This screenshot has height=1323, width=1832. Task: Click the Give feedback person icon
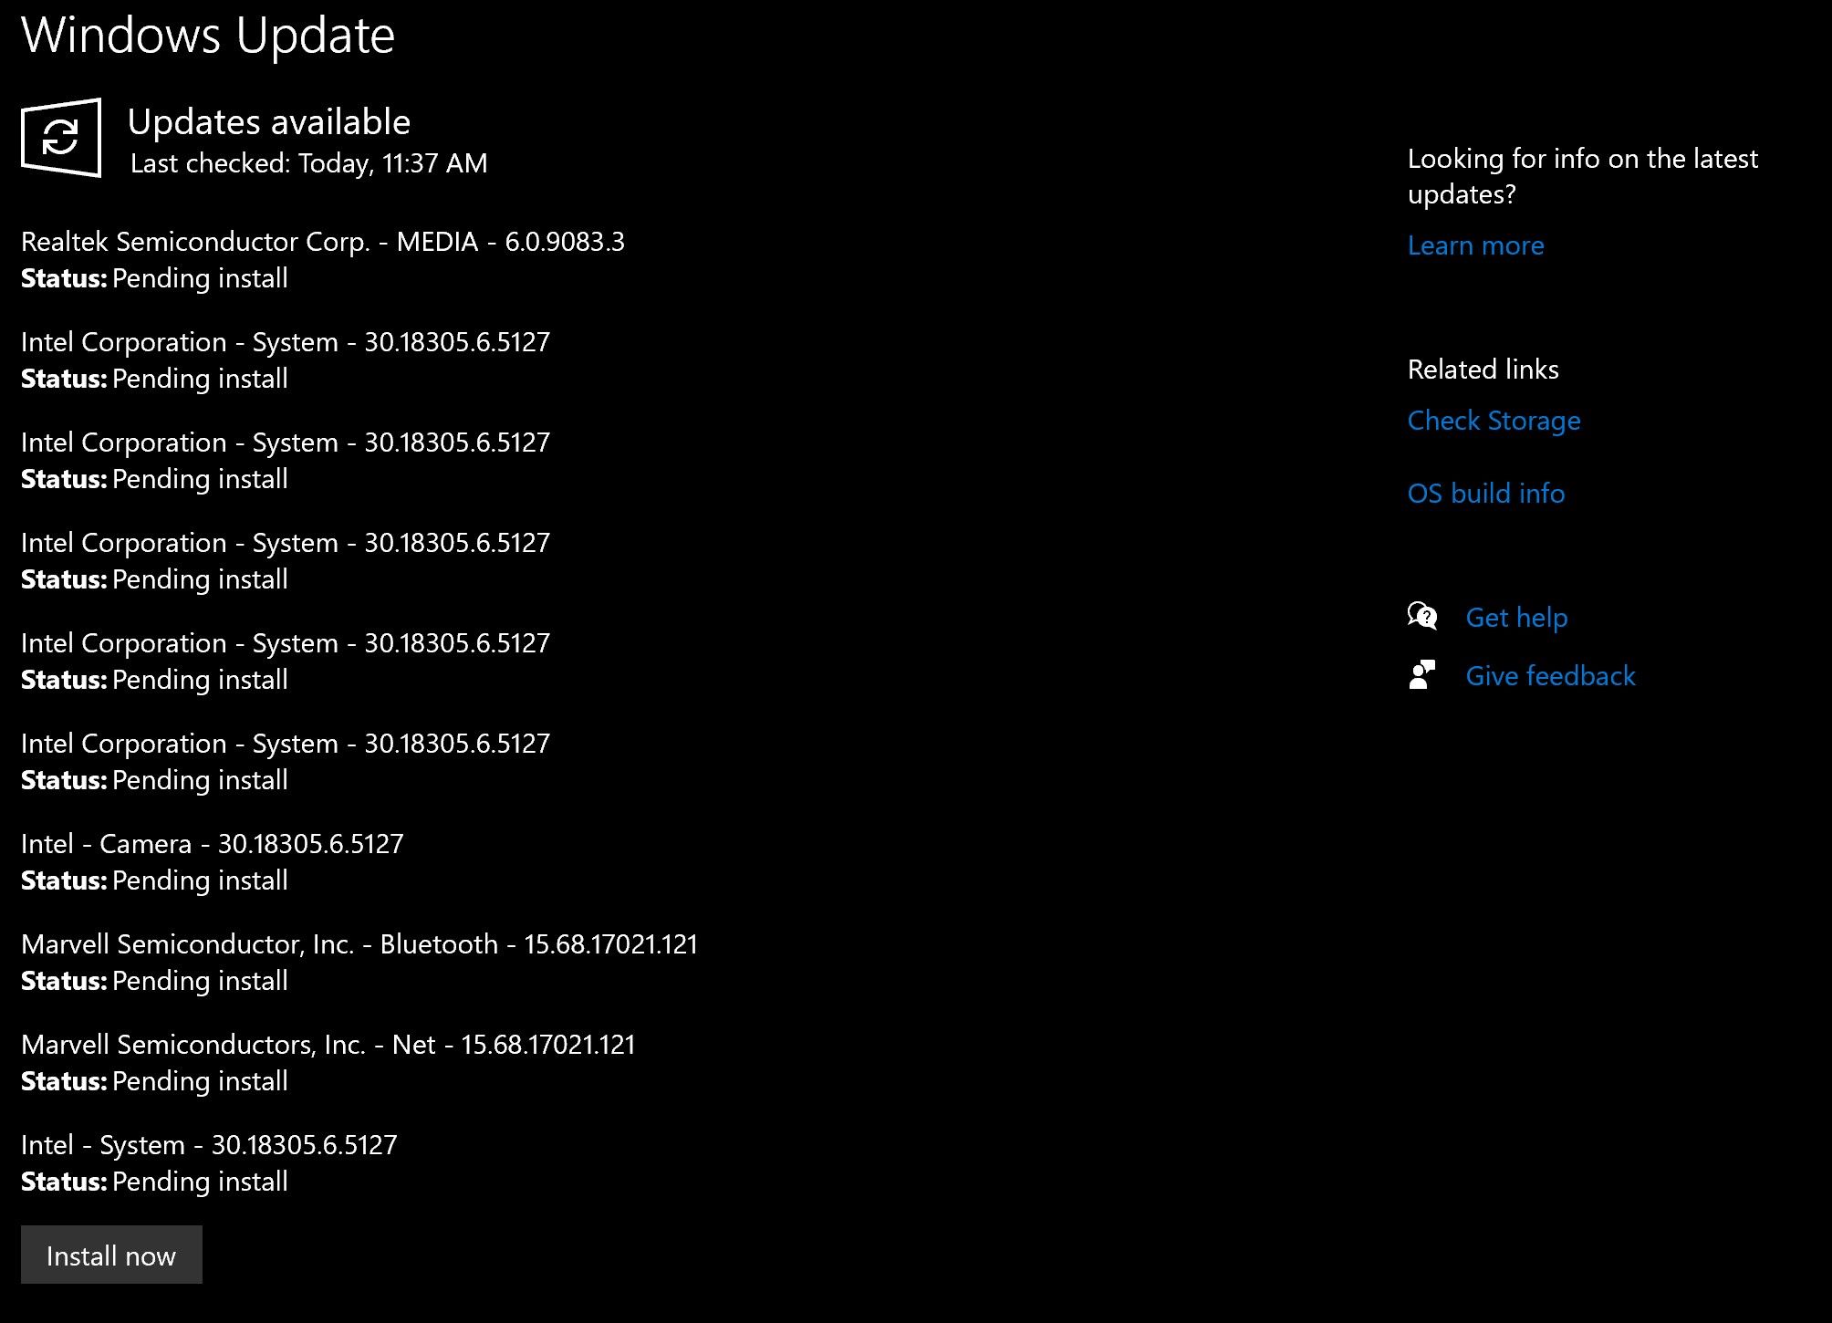[x=1421, y=675]
